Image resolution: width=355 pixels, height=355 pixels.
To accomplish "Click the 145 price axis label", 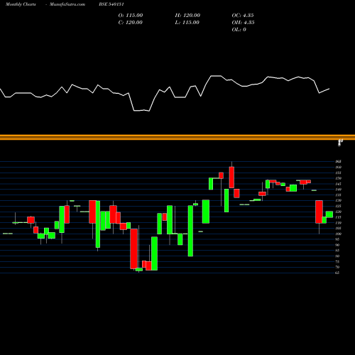I will (338, 184).
